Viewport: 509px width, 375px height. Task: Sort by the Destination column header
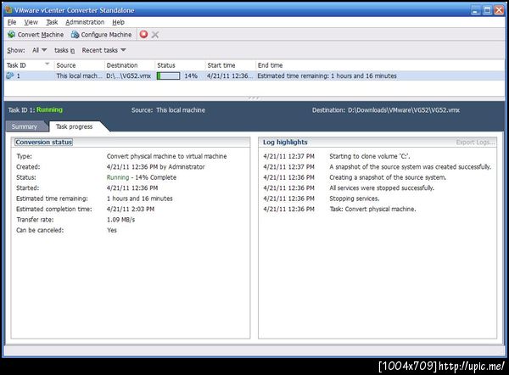(130, 65)
